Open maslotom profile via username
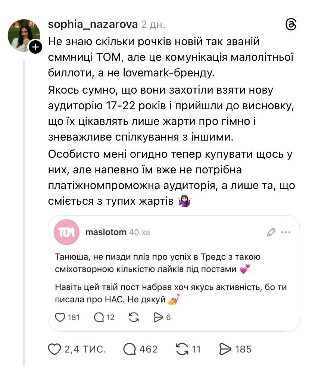Viewport: 309px width, 368px height. 106,232
